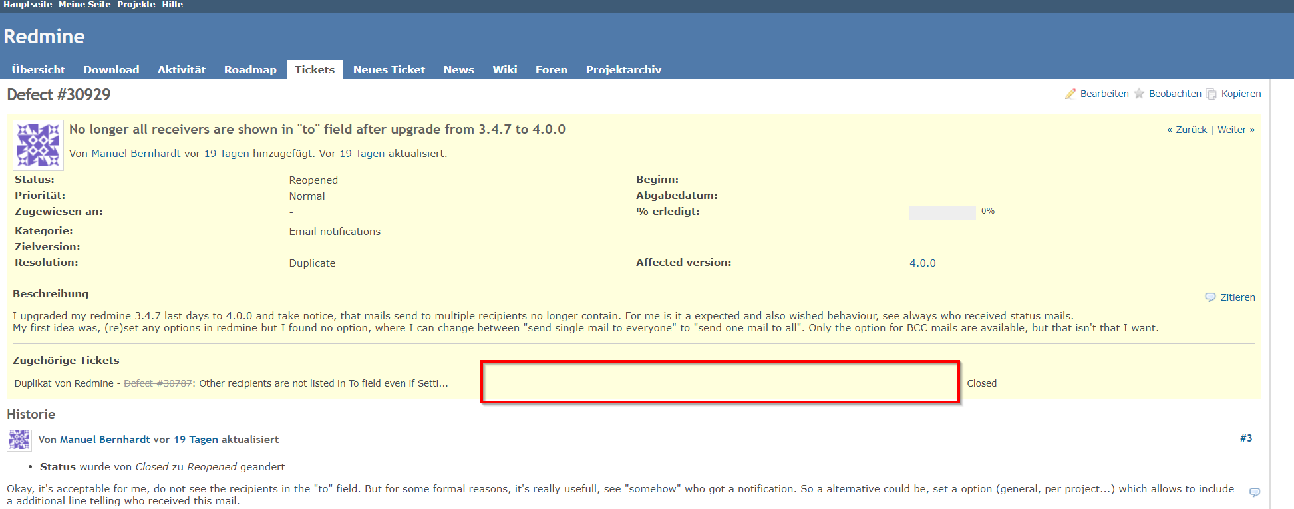Click the 'Email notifications' category value
This screenshot has height=509, width=1294.
coord(335,232)
